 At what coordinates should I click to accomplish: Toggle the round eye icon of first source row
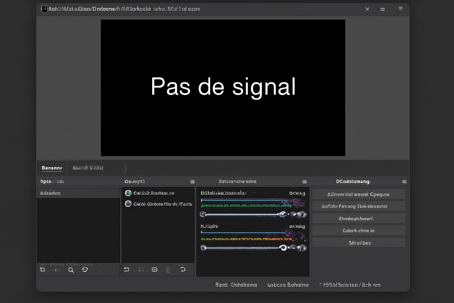pos(128,193)
